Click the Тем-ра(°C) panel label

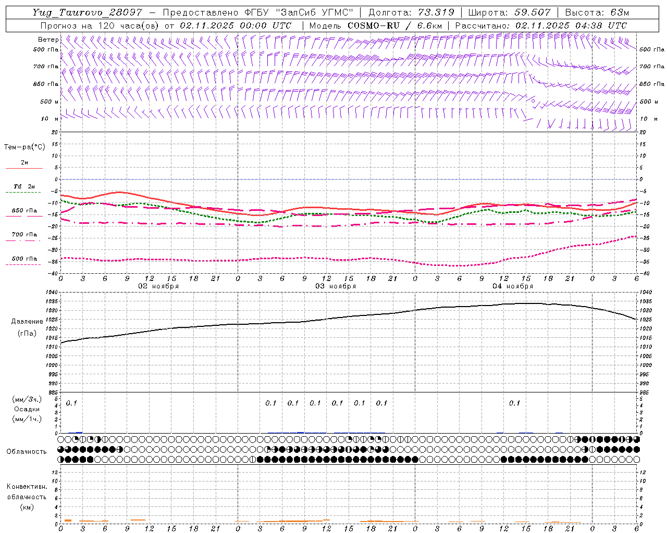tap(24, 147)
